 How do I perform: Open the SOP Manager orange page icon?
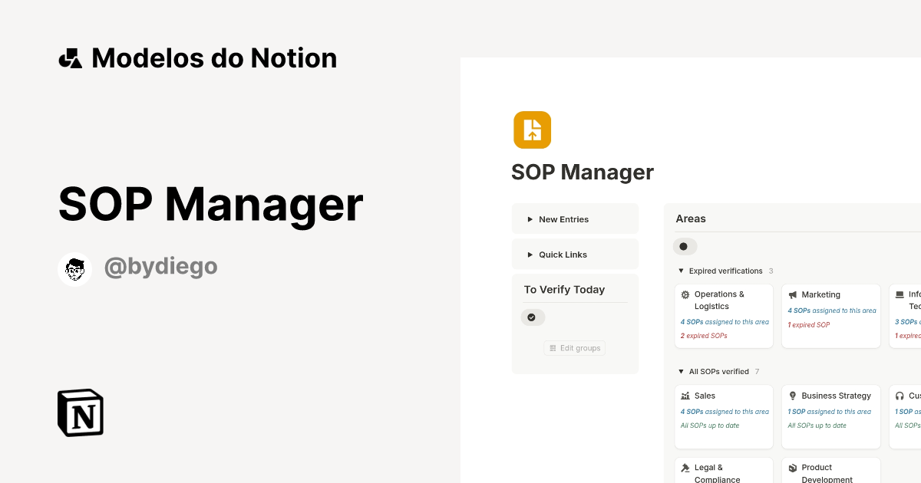tap(532, 130)
